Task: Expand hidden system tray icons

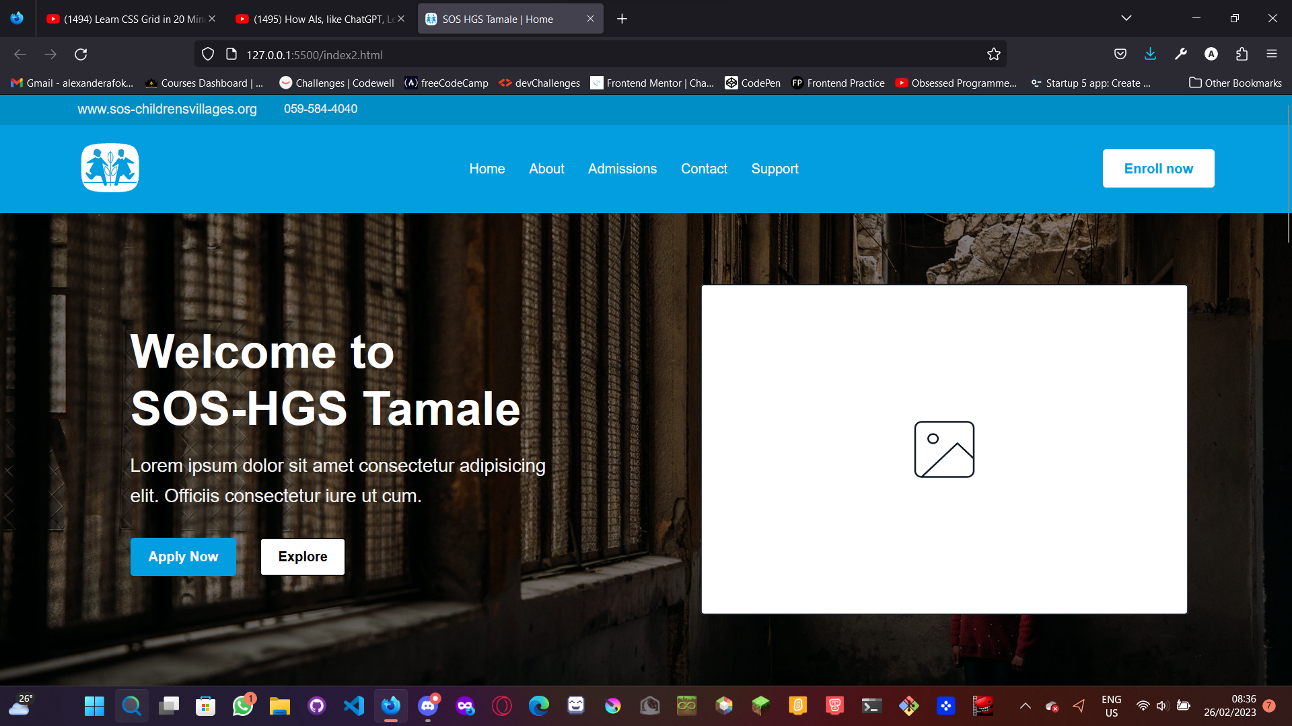Action: (1026, 706)
